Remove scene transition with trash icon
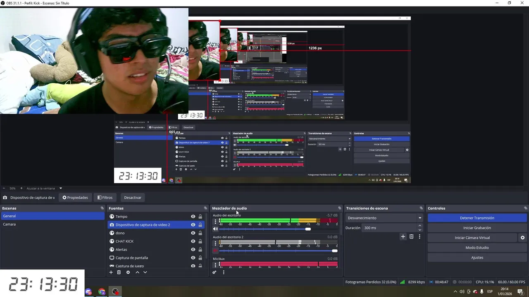This screenshot has width=529, height=297. [411, 237]
